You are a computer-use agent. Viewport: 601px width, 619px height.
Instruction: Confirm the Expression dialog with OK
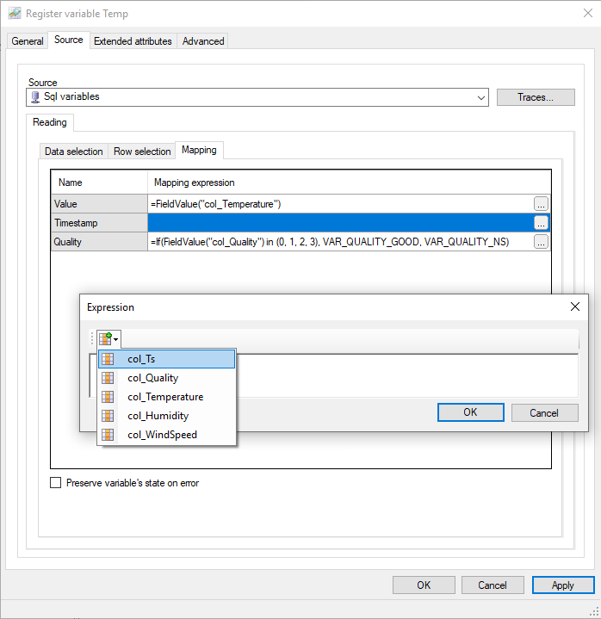coord(470,412)
